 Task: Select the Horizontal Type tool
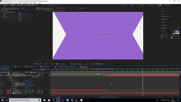[22, 5]
